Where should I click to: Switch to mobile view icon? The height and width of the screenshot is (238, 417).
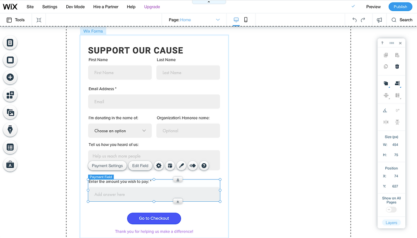click(x=246, y=20)
